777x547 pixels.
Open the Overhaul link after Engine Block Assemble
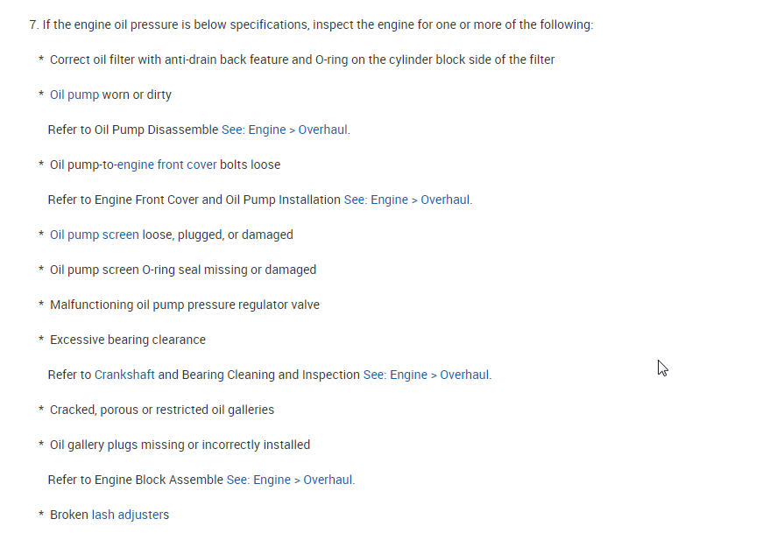[290, 480]
